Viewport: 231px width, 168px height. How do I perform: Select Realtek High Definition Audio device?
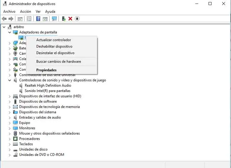pyautogui.click(x=48, y=85)
